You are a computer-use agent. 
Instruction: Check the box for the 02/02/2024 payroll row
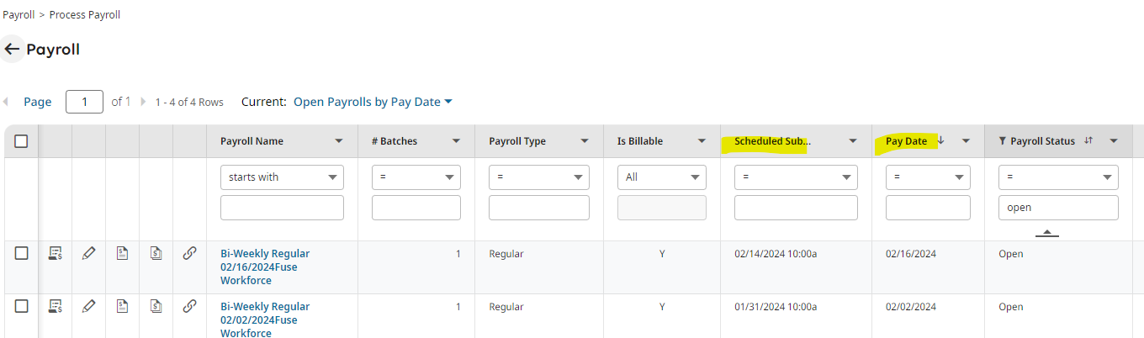[x=21, y=306]
